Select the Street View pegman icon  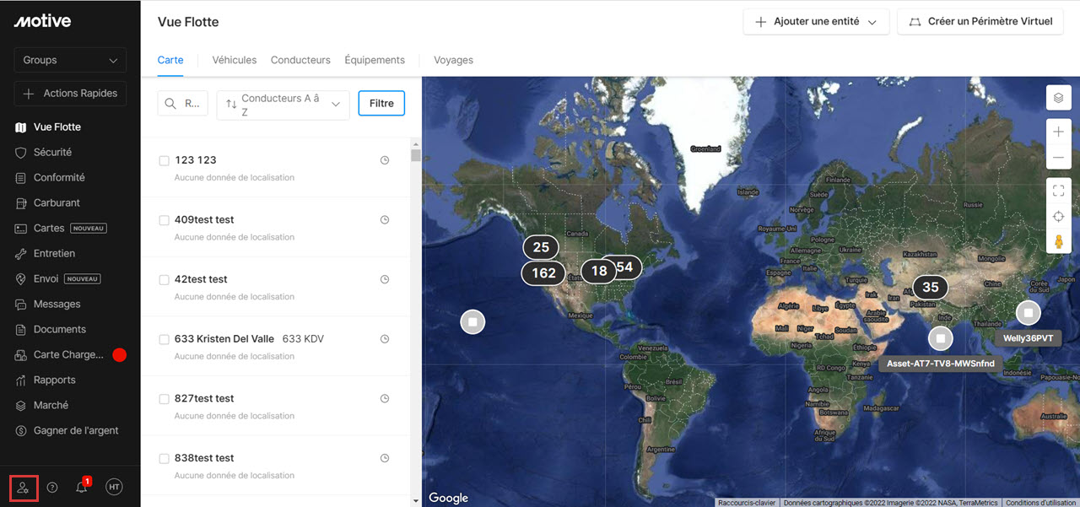[x=1058, y=242]
